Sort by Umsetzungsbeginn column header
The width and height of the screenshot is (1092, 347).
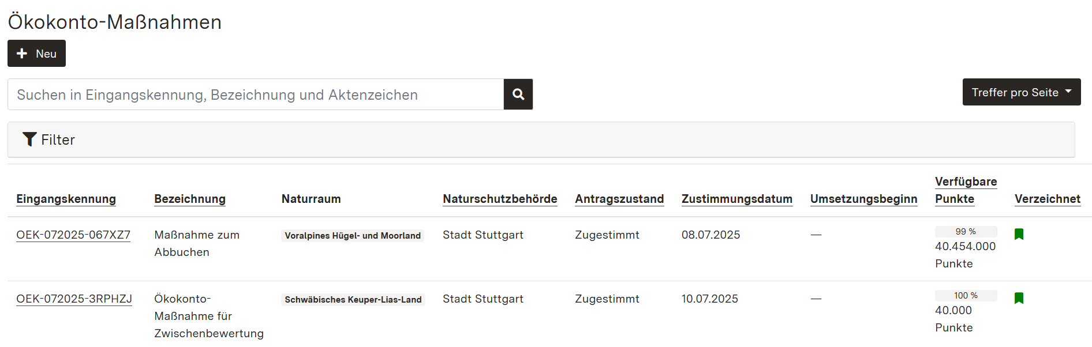(x=863, y=199)
